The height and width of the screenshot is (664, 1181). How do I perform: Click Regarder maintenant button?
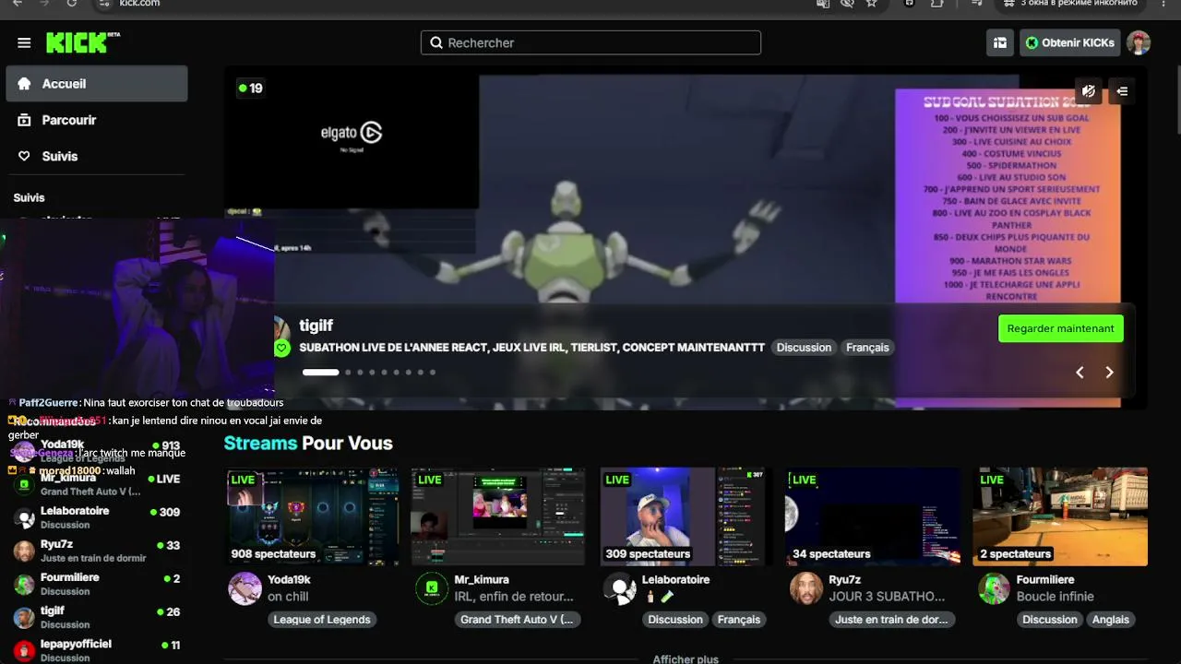pyautogui.click(x=1061, y=328)
